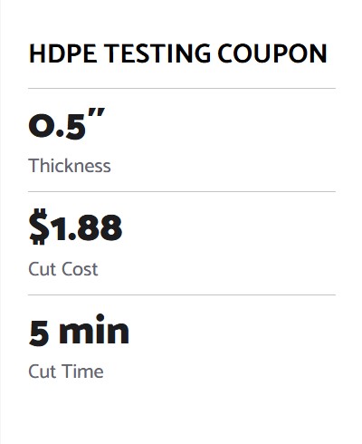Click the HDPE TESTING COUPON heading
Viewport: 362px width, 444px height.
(178, 53)
